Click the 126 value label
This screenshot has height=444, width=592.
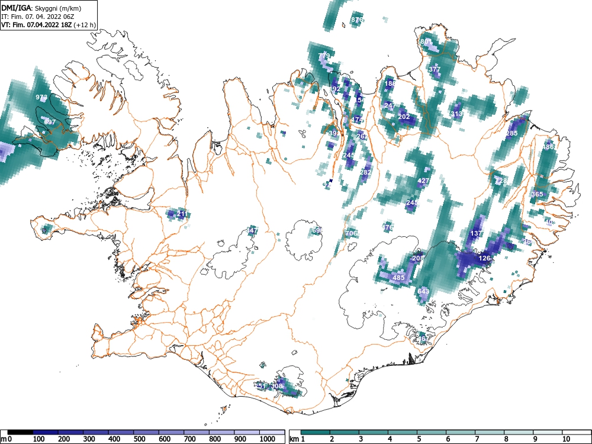[484, 258]
